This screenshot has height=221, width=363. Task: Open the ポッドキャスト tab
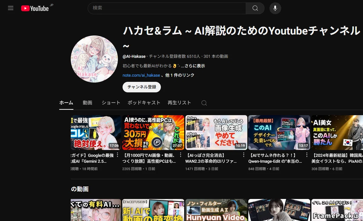[x=144, y=103]
